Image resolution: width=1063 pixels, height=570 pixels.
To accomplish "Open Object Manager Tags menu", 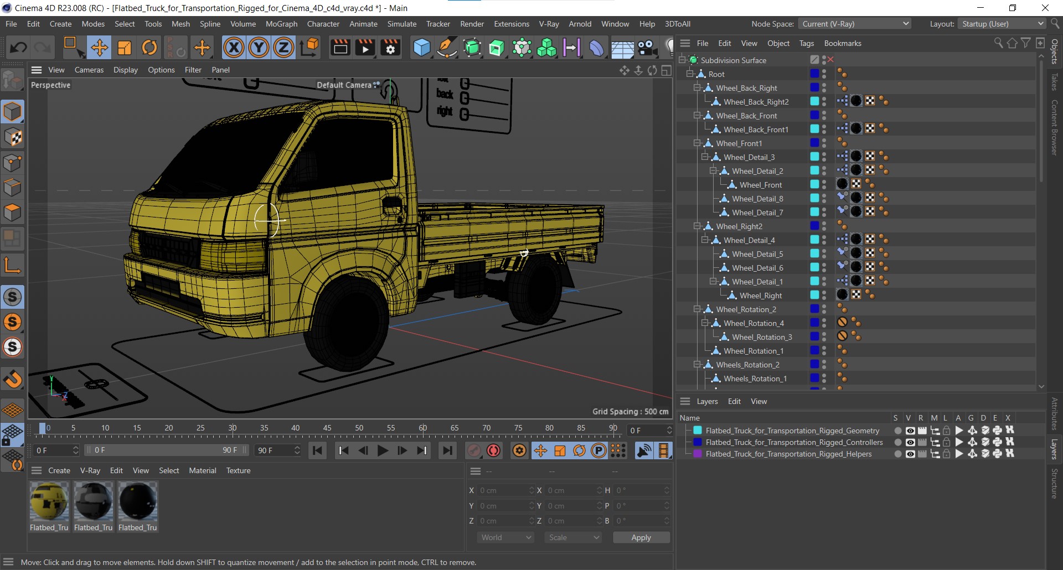I will (807, 43).
